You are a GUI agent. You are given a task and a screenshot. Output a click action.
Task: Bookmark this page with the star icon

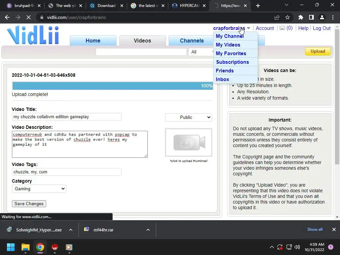click(x=288, y=17)
